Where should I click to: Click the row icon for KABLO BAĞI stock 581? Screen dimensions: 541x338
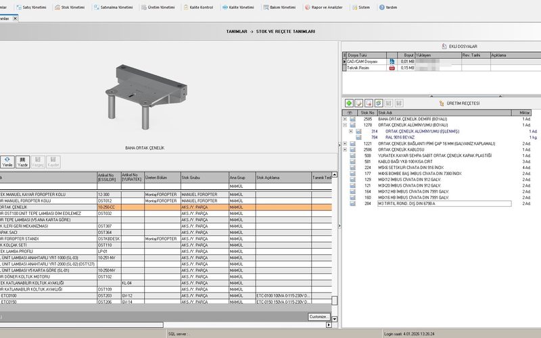pos(352,162)
